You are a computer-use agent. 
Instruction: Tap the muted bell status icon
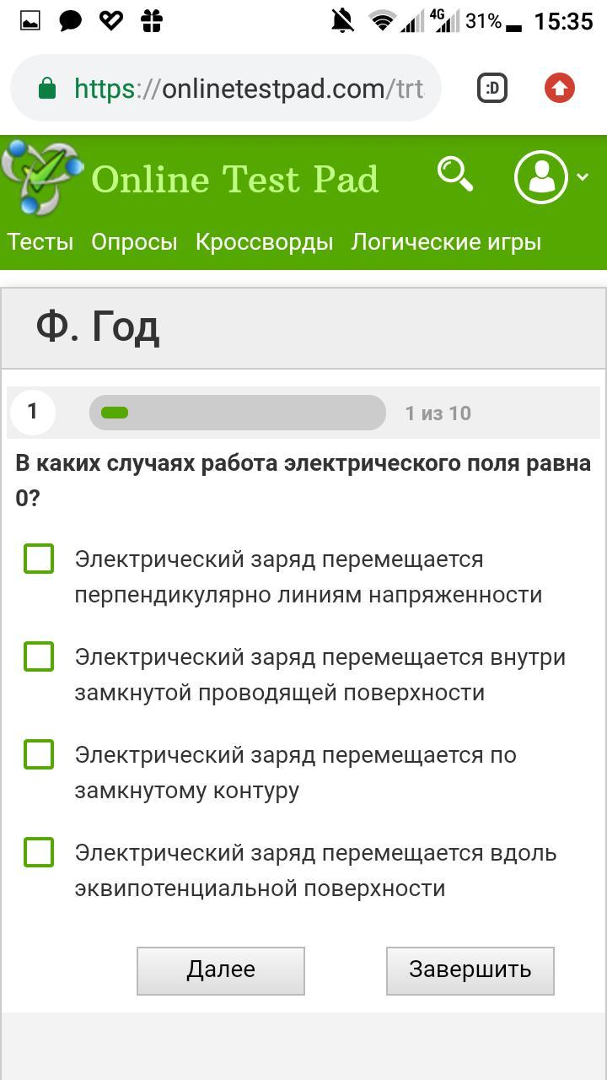point(342,21)
